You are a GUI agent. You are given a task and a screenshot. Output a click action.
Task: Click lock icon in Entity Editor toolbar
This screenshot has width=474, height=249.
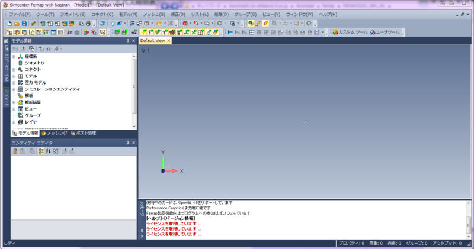coord(15,151)
